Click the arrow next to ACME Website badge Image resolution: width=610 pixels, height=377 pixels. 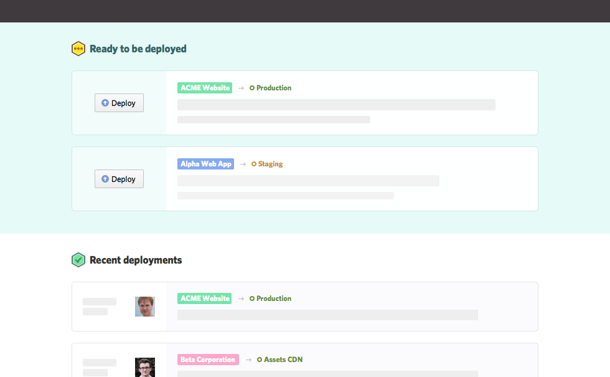(x=242, y=87)
